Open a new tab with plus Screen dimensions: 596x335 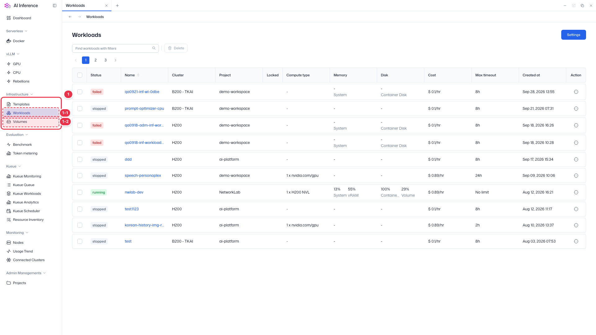117,6
